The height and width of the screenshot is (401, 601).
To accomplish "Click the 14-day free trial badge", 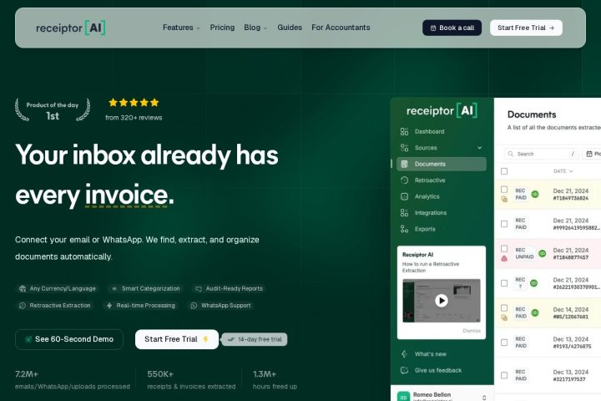I will (255, 339).
